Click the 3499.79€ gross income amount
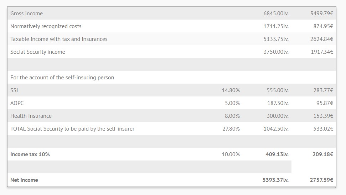346x195 pixels. (x=321, y=14)
